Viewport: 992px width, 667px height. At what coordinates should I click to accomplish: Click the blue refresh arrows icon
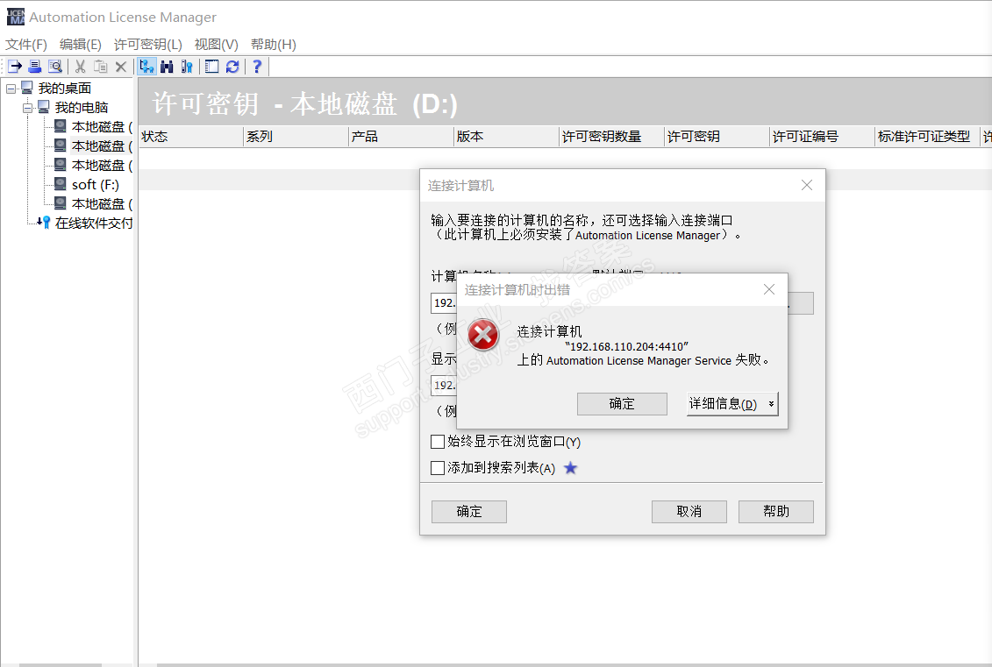coord(232,67)
